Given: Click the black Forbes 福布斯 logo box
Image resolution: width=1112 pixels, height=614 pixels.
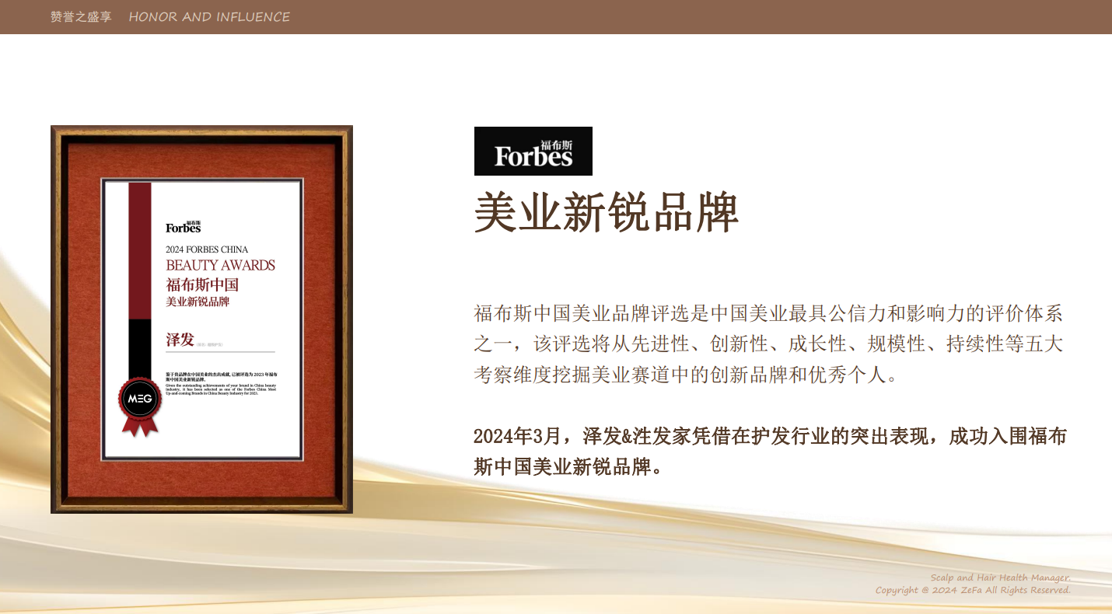Looking at the screenshot, I should (x=533, y=151).
